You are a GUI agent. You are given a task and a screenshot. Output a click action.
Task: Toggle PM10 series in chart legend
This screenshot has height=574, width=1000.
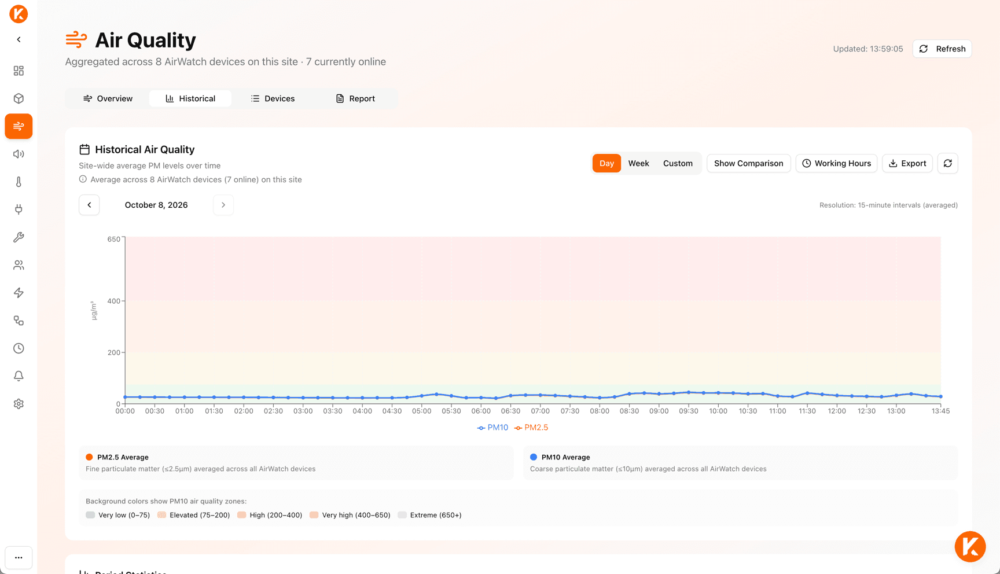[x=492, y=428]
